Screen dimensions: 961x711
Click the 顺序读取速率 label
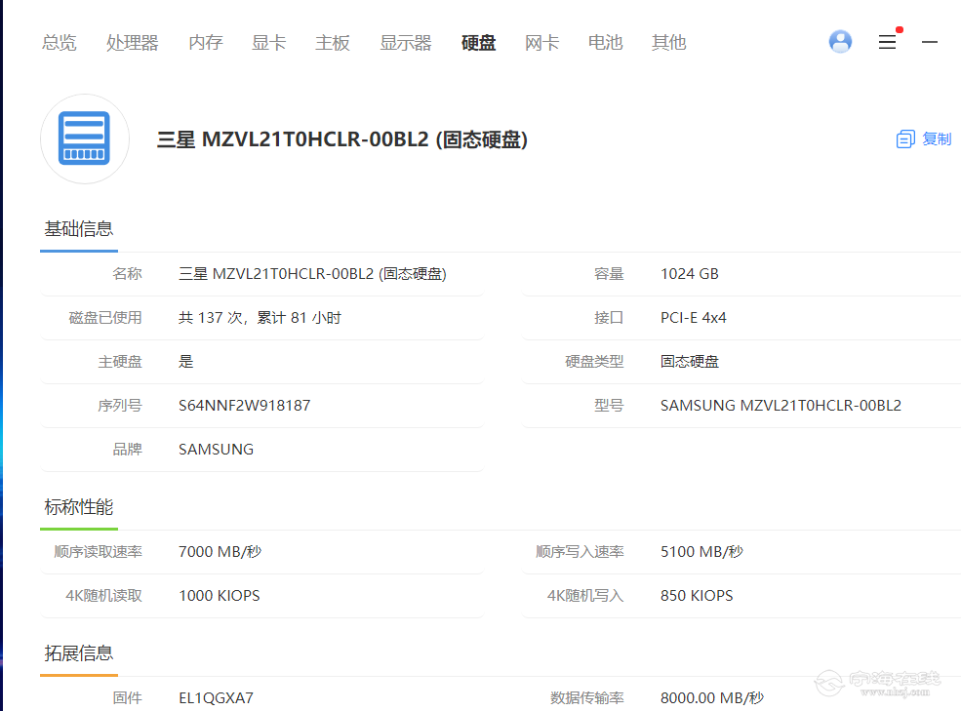pos(99,552)
